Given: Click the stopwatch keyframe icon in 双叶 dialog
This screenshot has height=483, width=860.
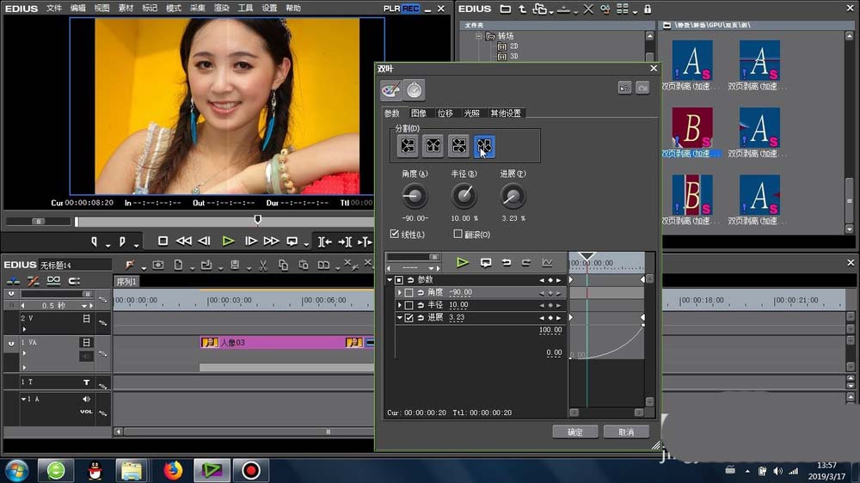Looking at the screenshot, I should click(415, 90).
